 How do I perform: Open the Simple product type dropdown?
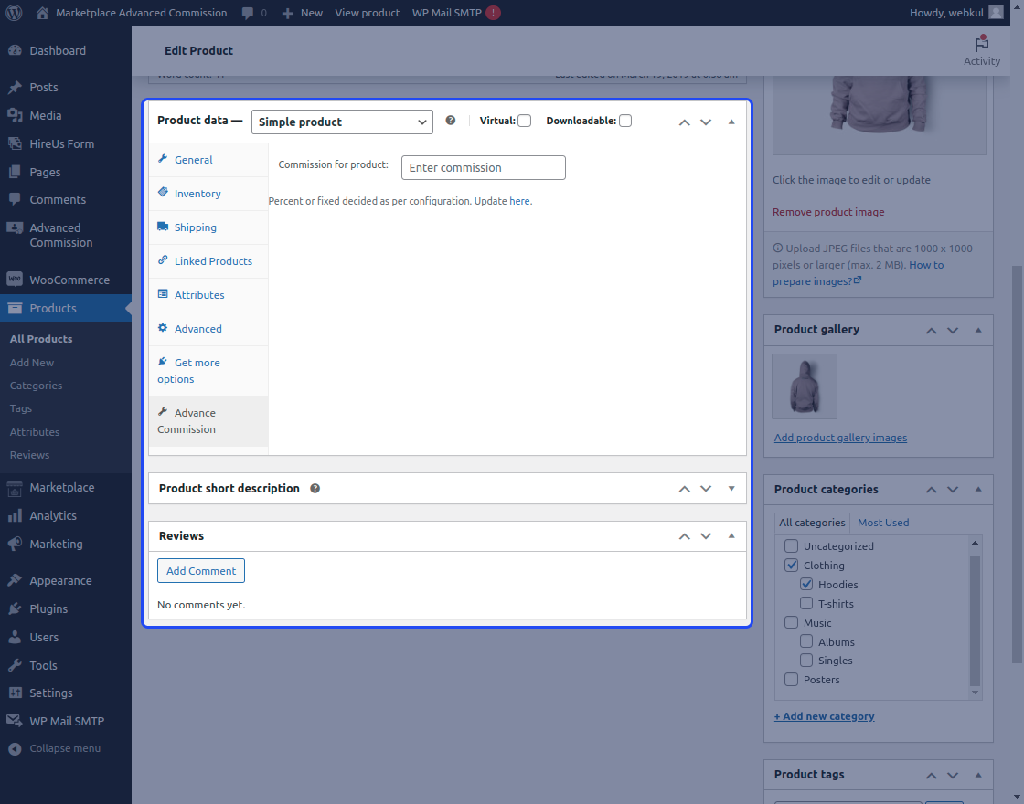click(x=342, y=121)
